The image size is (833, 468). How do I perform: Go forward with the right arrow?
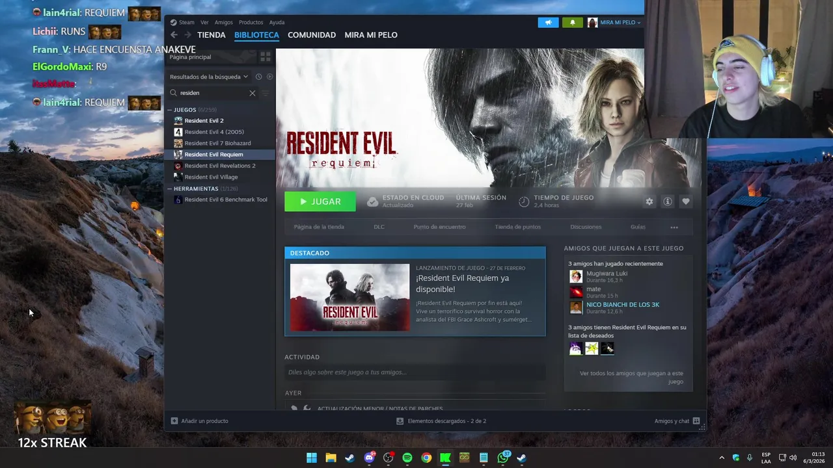(187, 35)
